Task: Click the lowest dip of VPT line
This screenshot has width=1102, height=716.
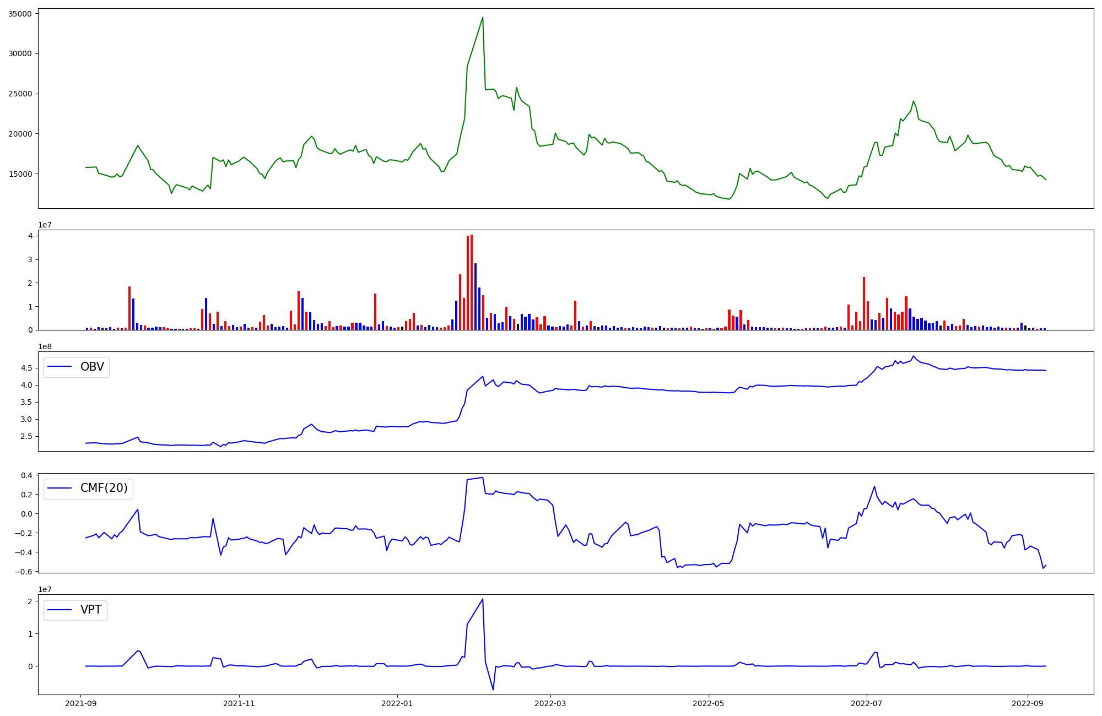Action: click(x=493, y=689)
